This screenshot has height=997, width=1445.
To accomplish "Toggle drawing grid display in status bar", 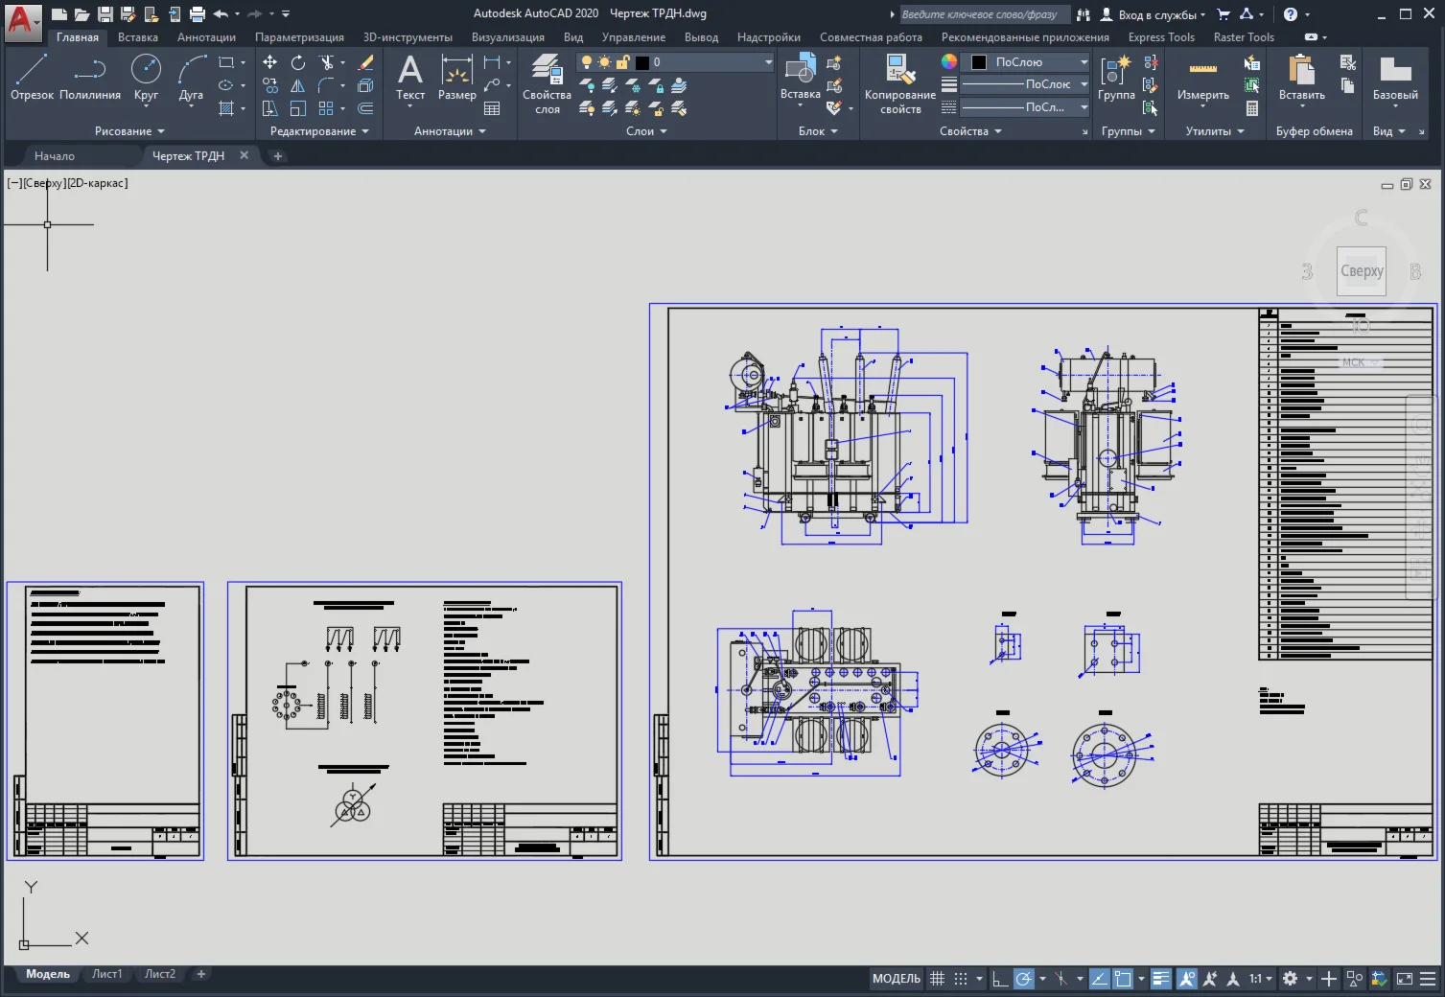I will click(x=938, y=979).
